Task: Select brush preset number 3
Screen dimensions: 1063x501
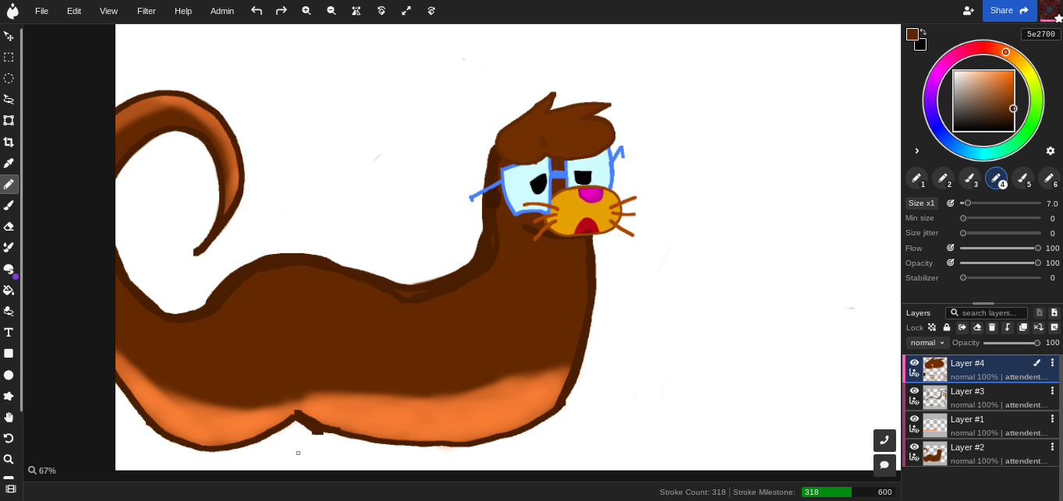Action: pos(969,178)
